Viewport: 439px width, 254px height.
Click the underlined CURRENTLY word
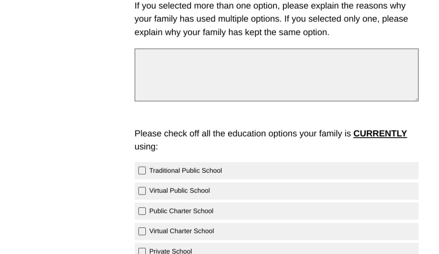pos(380,134)
